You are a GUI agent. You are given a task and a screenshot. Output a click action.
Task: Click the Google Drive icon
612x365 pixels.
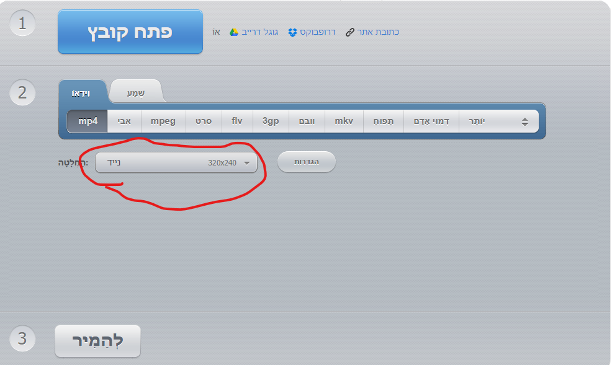[x=234, y=32]
